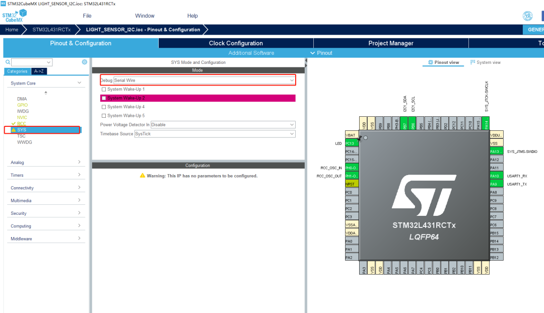Image resolution: width=544 pixels, height=313 pixels.
Task: Enable System Wake-Up 5 checkbox
Action: 104,116
